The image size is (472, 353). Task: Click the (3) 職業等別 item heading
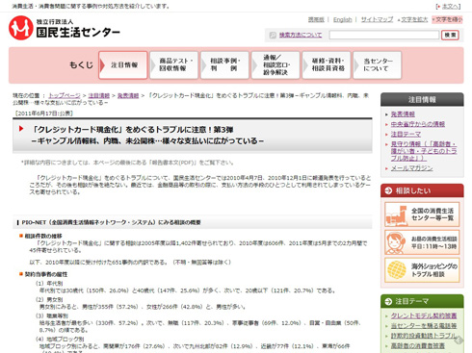tap(52, 315)
